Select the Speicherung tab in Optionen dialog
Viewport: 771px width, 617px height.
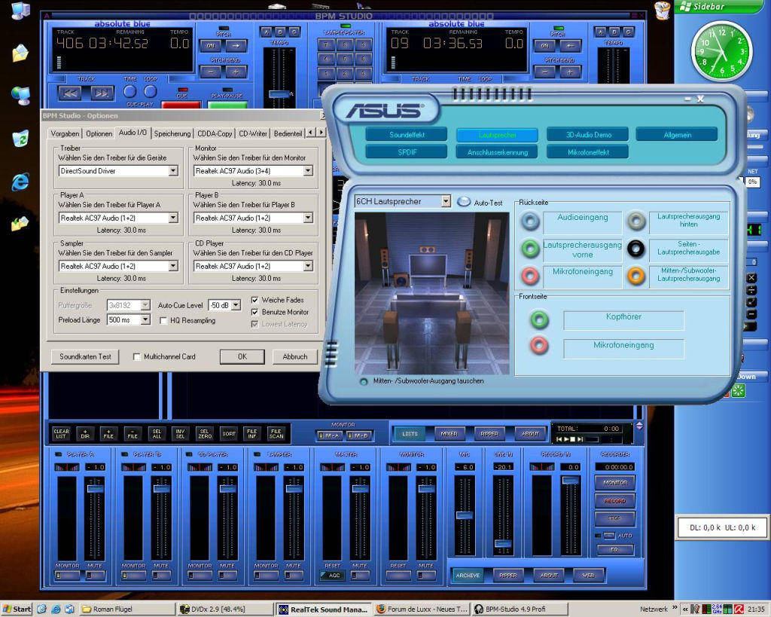[172, 133]
